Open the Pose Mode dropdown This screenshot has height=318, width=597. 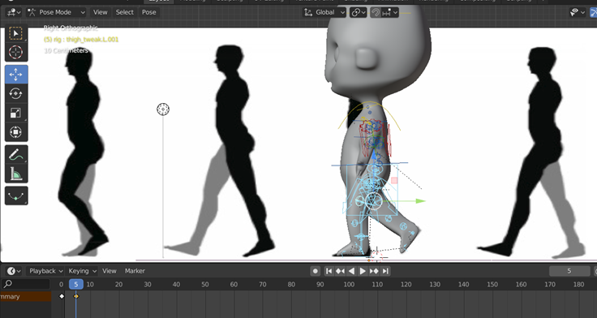pos(56,12)
